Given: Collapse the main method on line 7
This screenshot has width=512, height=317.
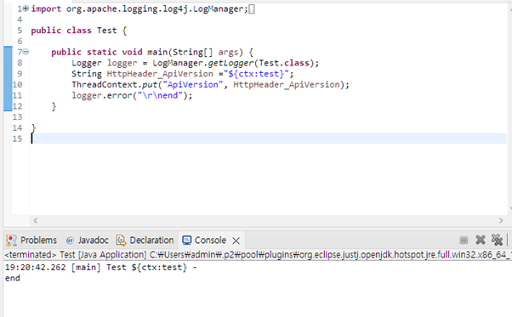Looking at the screenshot, I should (26, 52).
